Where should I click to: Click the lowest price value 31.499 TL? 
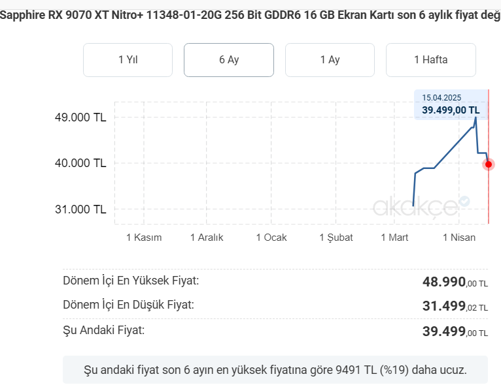455,307
